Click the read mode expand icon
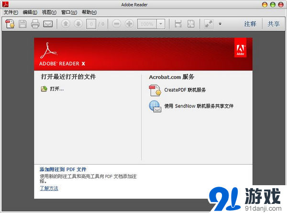The image size is (287, 213). pyautogui.click(x=209, y=24)
